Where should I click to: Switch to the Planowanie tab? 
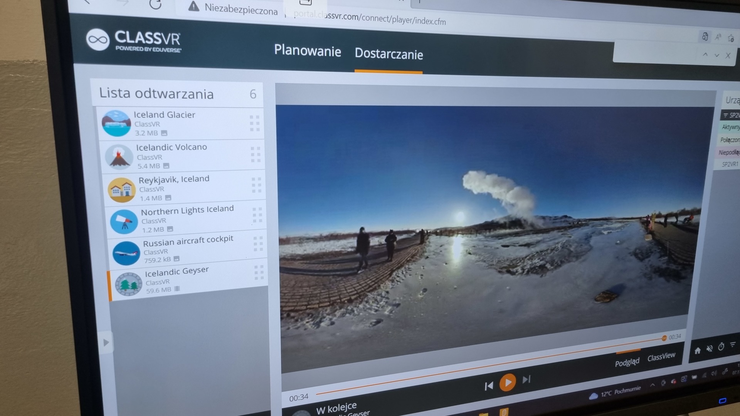tap(307, 51)
